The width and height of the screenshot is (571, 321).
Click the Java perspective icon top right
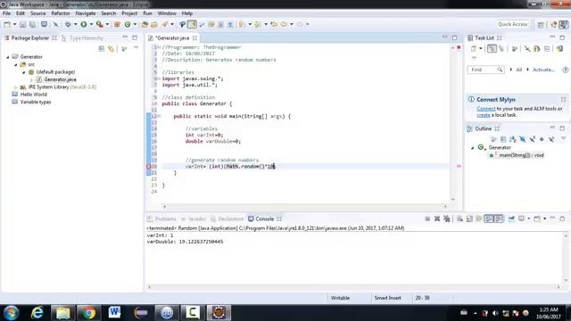563,24
